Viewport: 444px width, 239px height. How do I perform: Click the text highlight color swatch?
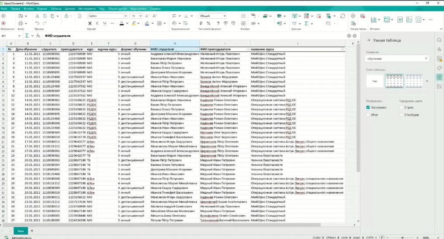point(134,24)
